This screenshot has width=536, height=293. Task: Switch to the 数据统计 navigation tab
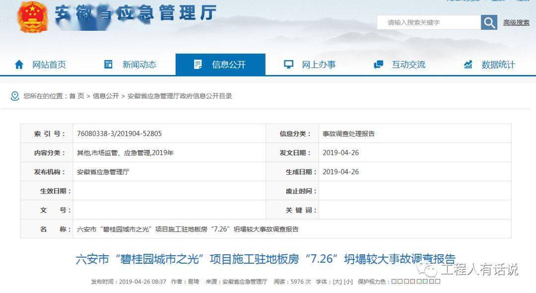(x=498, y=65)
